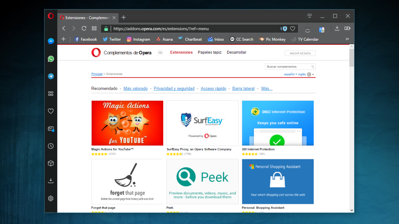The image size is (399, 224).
Task: Open the hamburger menu next to Complementos de Opera
Action: click(x=160, y=52)
